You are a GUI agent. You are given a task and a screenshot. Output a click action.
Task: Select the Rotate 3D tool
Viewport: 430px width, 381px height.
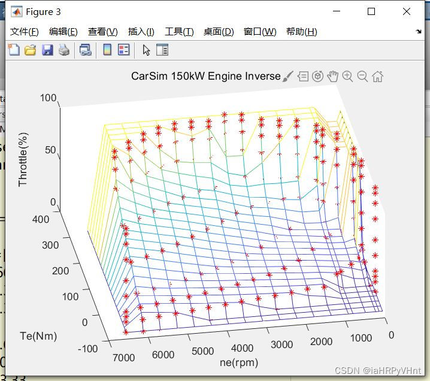pyautogui.click(x=317, y=76)
